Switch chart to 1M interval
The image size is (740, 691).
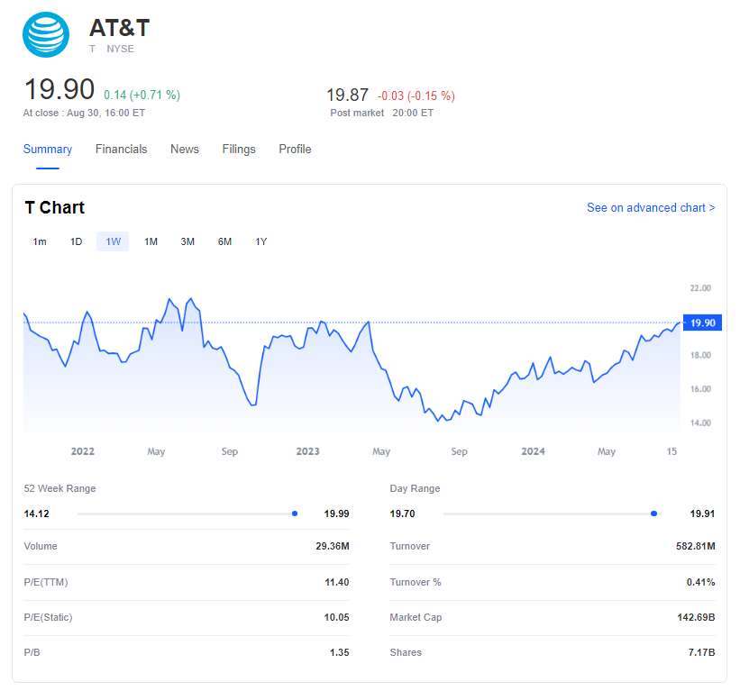coord(151,241)
